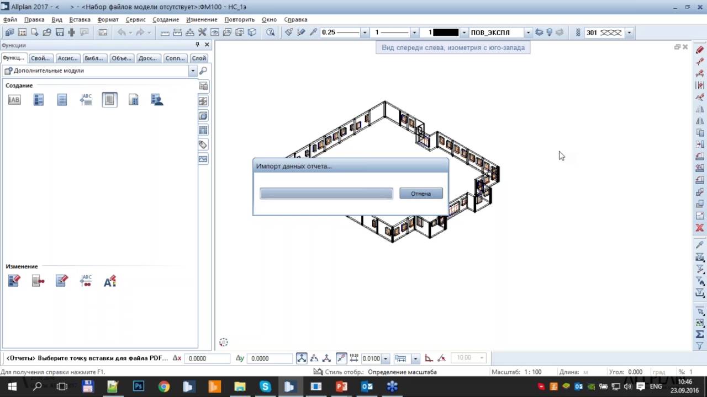Select the eyedropper pick-up tool
The image size is (707, 397).
tap(313, 33)
